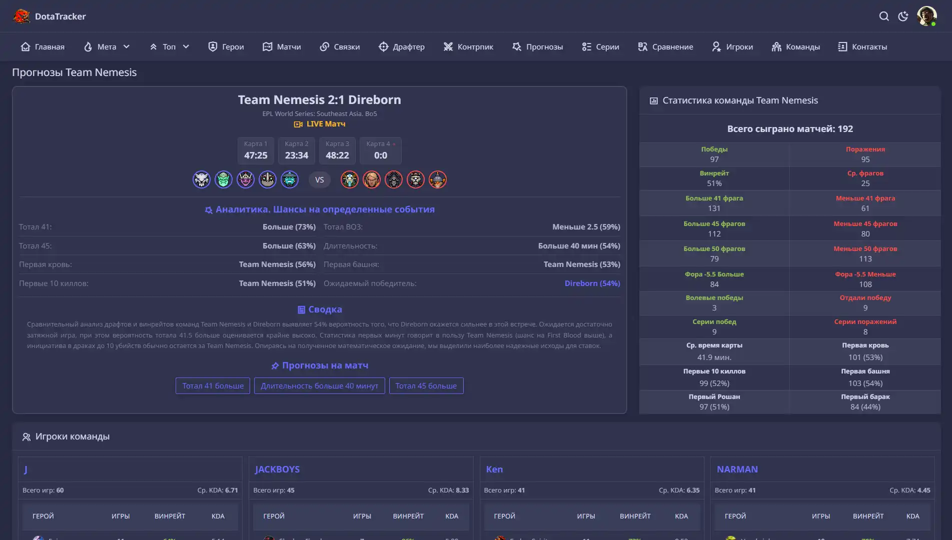Click the people icon beside Игроки команды
The image size is (952, 540).
27,437
